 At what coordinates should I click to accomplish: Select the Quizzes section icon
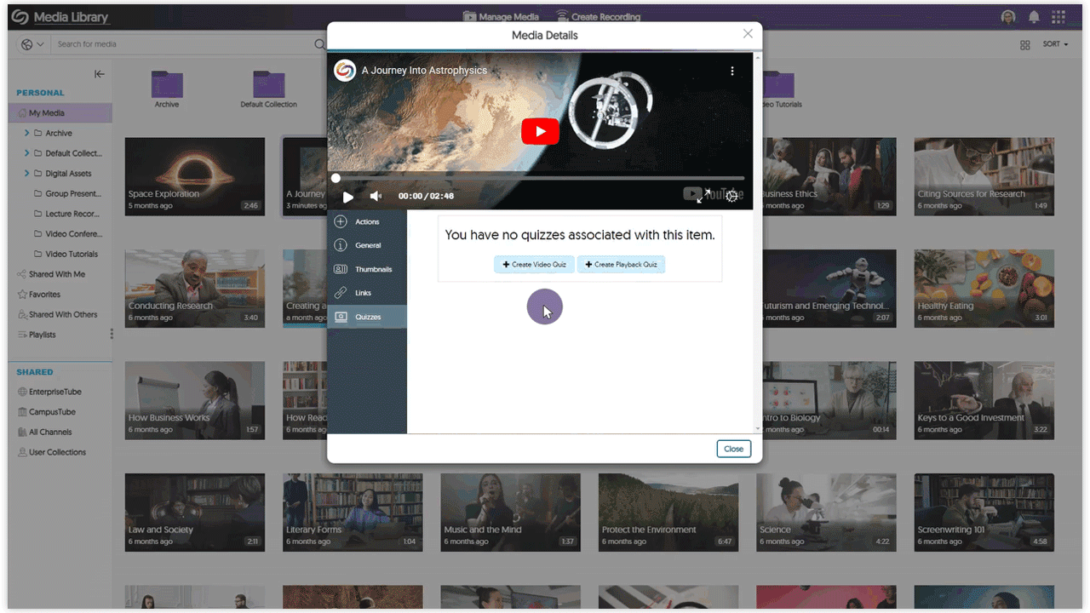(x=366, y=317)
